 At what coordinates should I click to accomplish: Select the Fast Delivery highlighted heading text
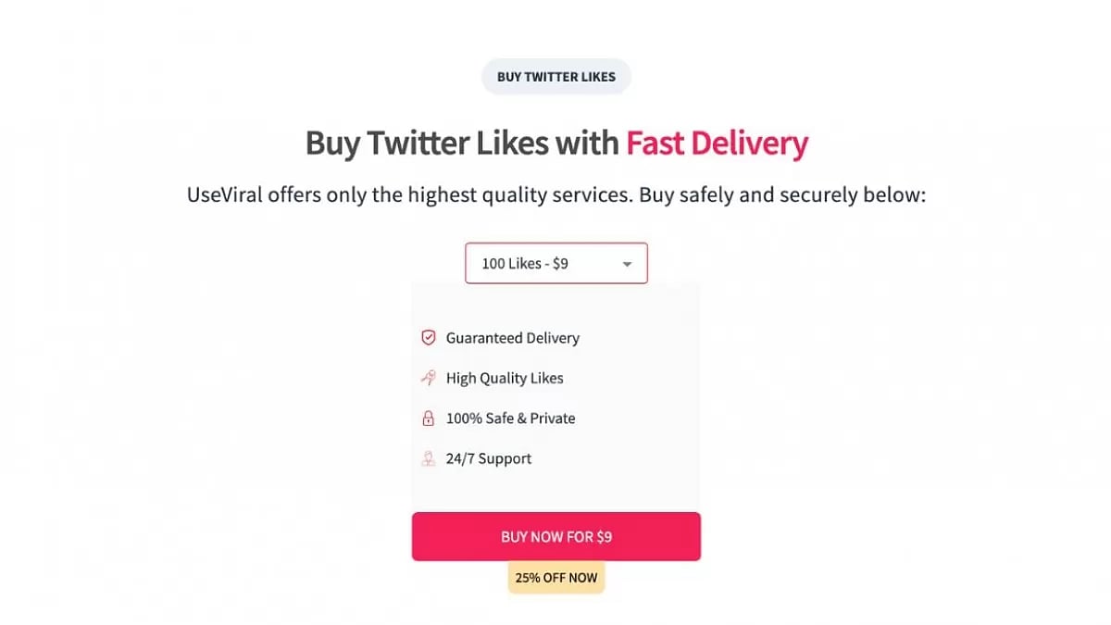click(x=718, y=143)
